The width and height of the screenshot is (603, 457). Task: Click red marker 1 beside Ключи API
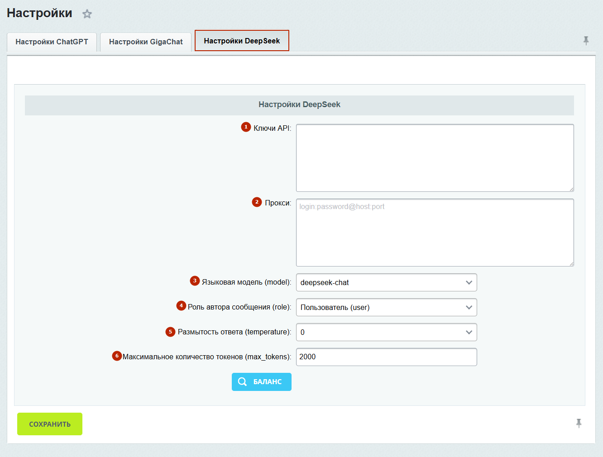click(x=246, y=127)
